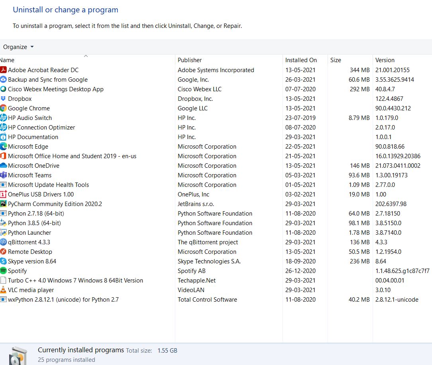The height and width of the screenshot is (365, 432).
Task: Select Cisco Webex Meetings Desktop App entry
Action: (56, 89)
